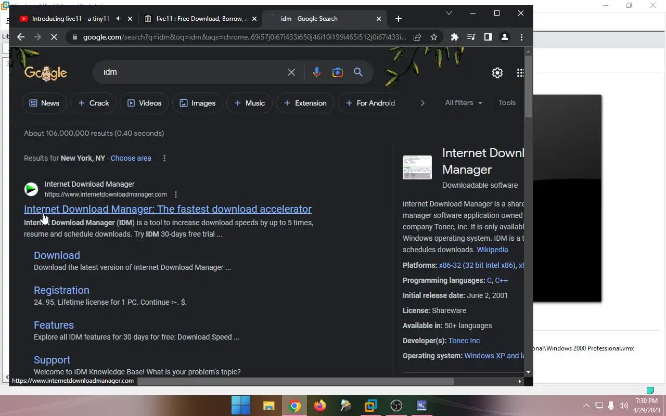Filter results by Images
Image resolution: width=666 pixels, height=416 pixels.
tap(197, 103)
